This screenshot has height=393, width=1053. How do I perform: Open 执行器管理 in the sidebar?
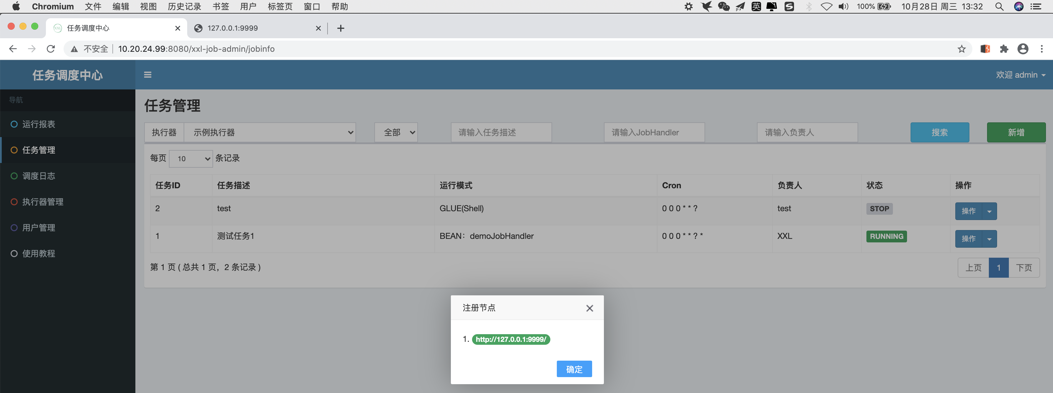point(42,202)
